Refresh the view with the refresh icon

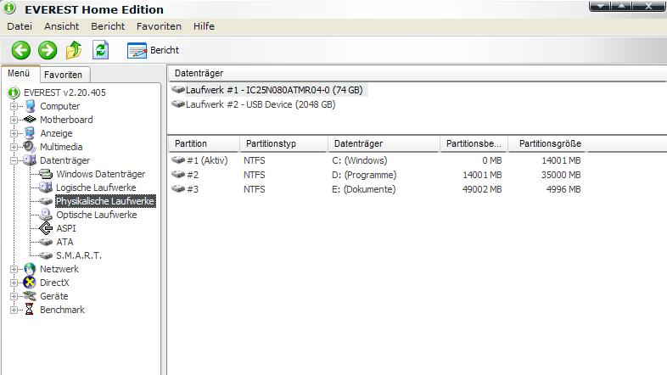pyautogui.click(x=101, y=50)
